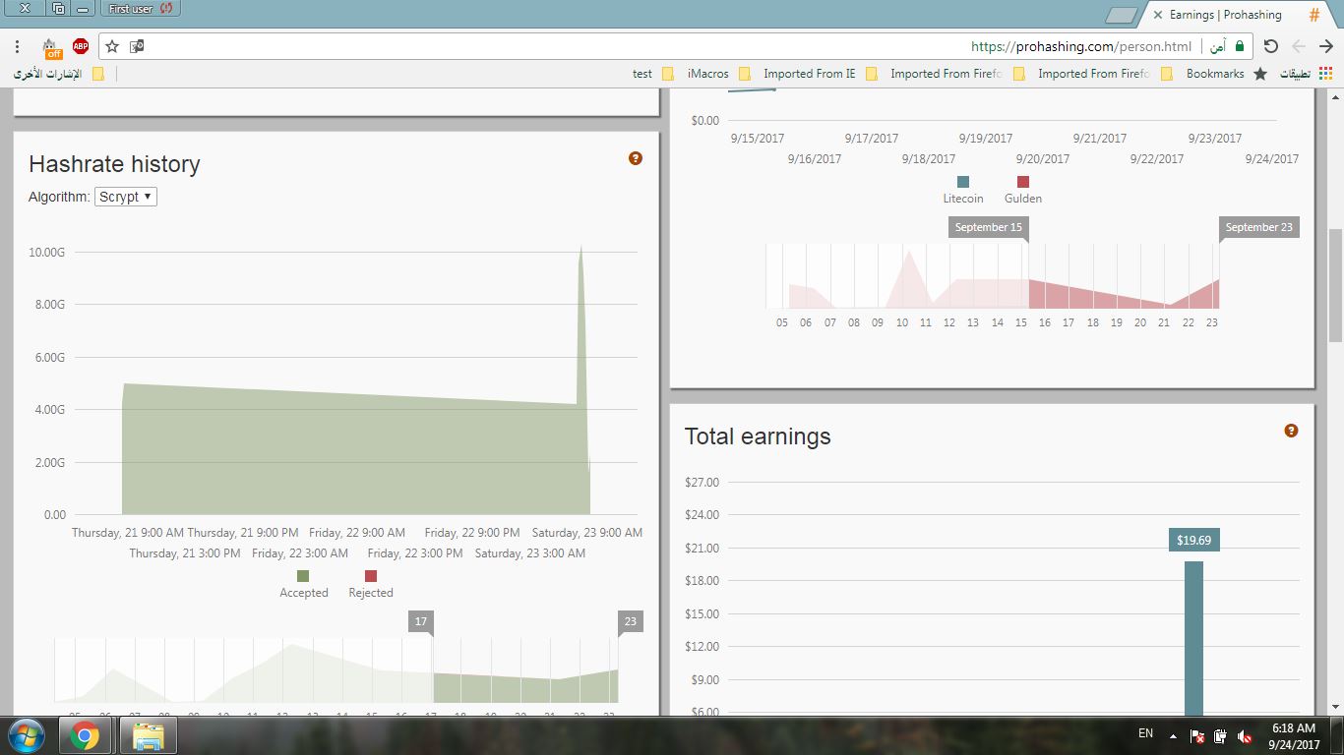The image size is (1344, 755).
Task: Reload the page with the refresh icon
Action: click(1270, 46)
